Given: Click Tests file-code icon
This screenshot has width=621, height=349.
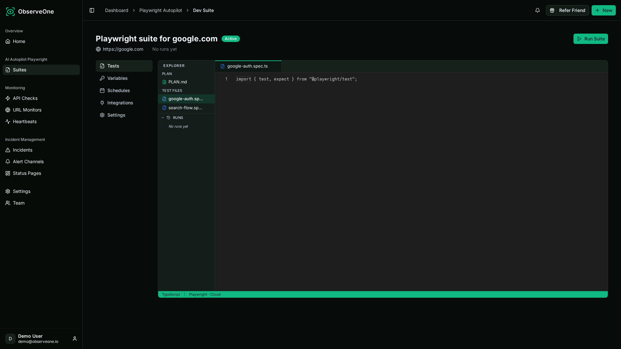Looking at the screenshot, I should [102, 66].
